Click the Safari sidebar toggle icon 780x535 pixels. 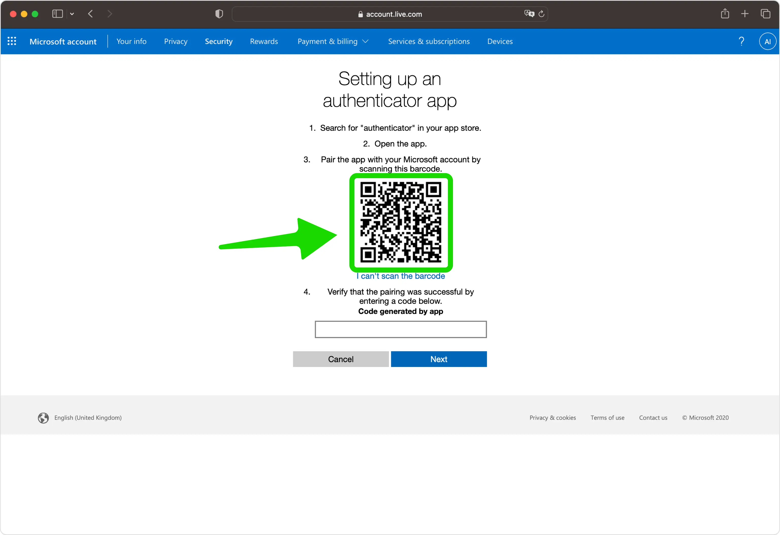point(57,14)
